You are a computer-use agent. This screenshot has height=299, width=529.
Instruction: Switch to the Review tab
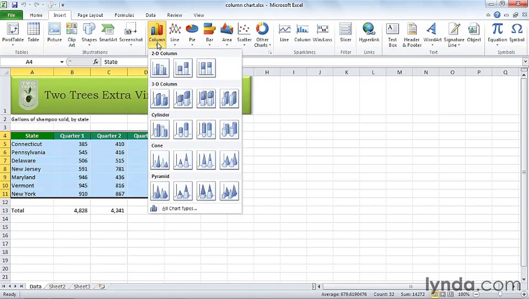point(175,15)
